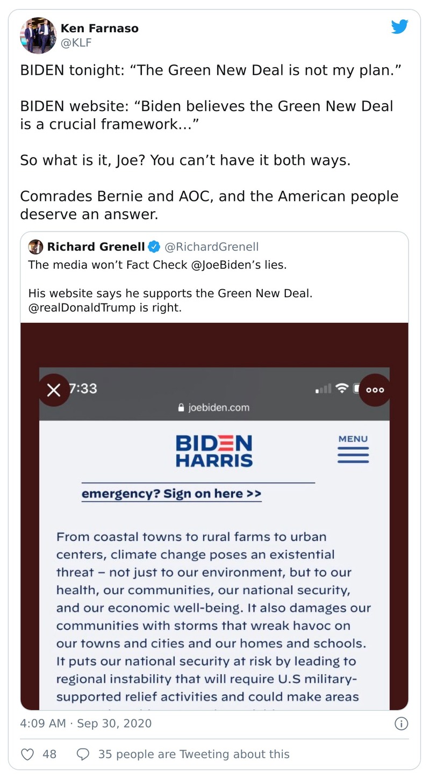Click the 'emergency? Sign on here >>' link
The height and width of the screenshot is (778, 430).
(171, 494)
